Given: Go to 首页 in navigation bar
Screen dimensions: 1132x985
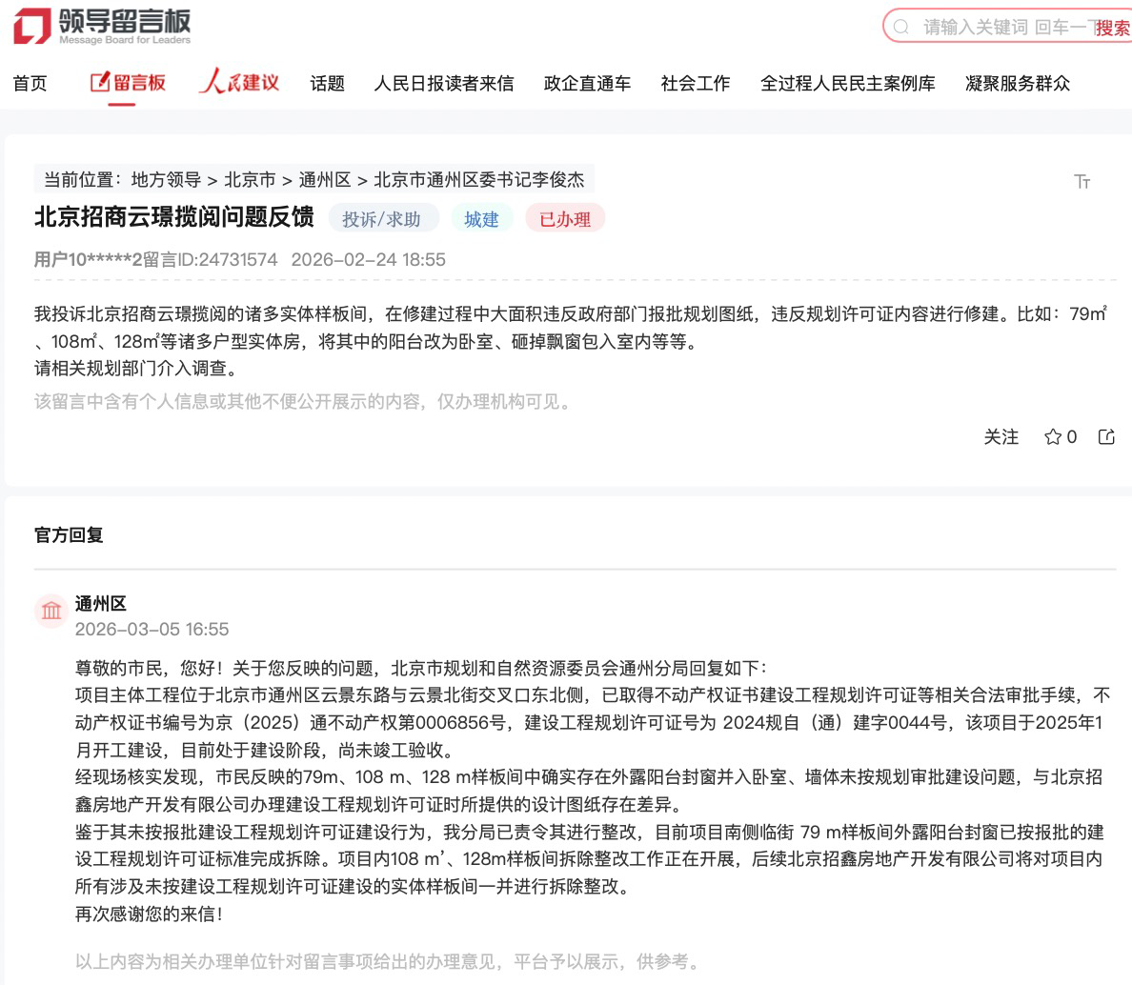Looking at the screenshot, I should point(30,84).
